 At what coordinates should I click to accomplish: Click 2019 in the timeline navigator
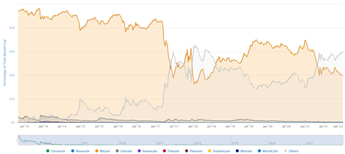(234, 143)
